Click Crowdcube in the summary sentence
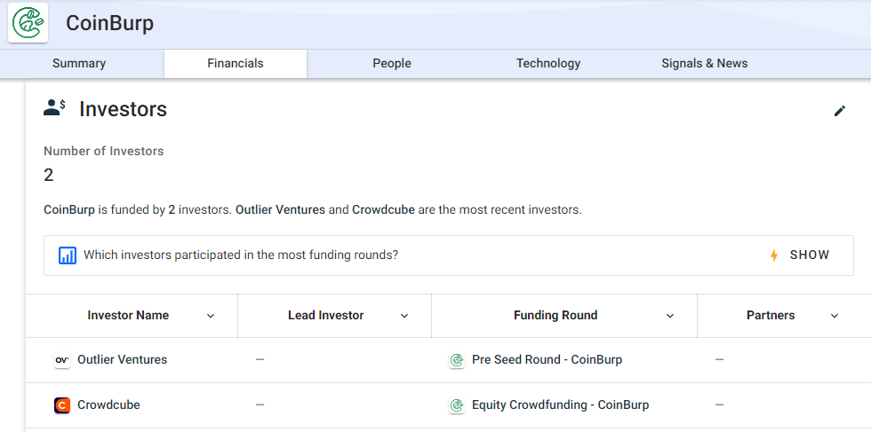This screenshot has height=432, width=871. point(383,210)
